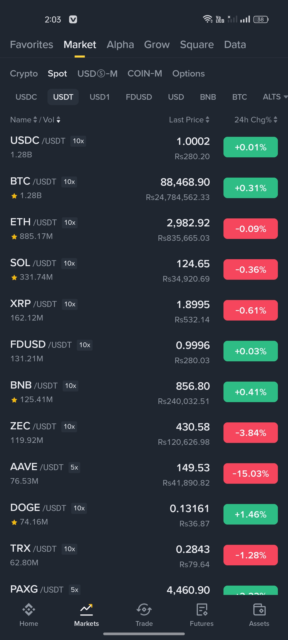Switch to the USDⓈ-M tab

[x=97, y=74]
